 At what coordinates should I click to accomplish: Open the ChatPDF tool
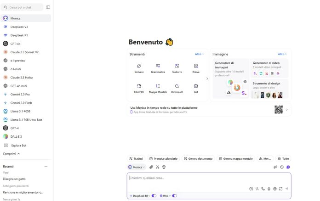139,89
